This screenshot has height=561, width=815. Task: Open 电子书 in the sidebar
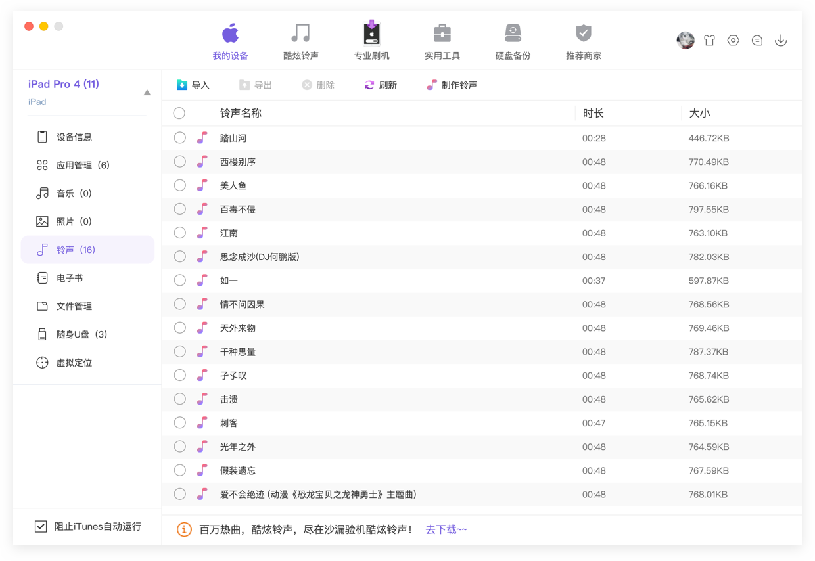pos(88,278)
